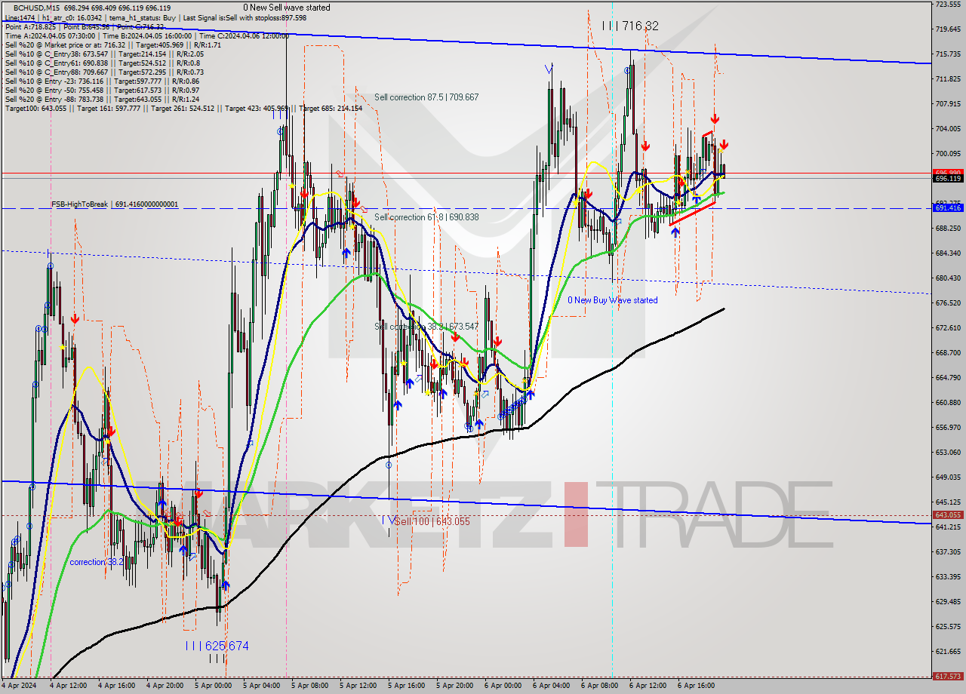
Task: Click the 'Sell %10 @ C_Entry38: 673.547' line
Action: pyautogui.click(x=104, y=54)
